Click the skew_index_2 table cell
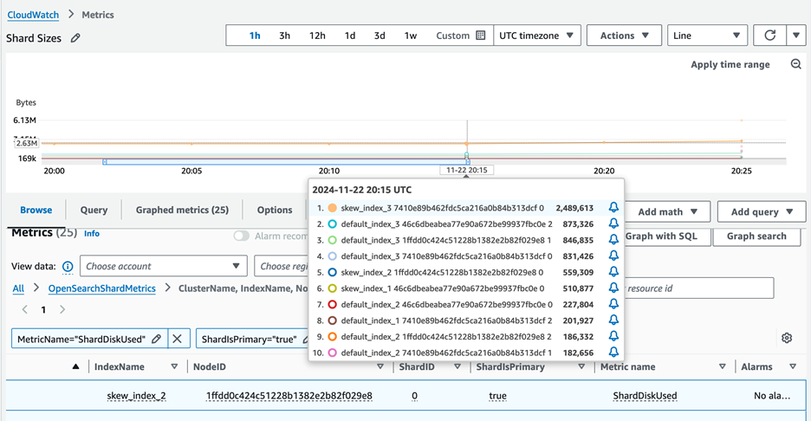 pos(137,396)
